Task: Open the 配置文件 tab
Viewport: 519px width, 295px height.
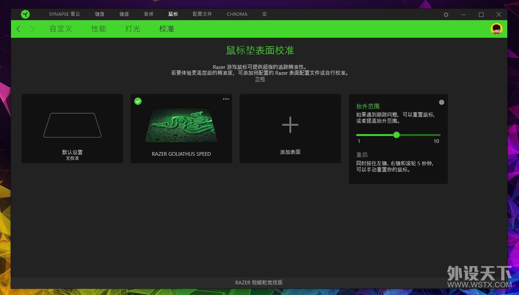Action: click(202, 14)
